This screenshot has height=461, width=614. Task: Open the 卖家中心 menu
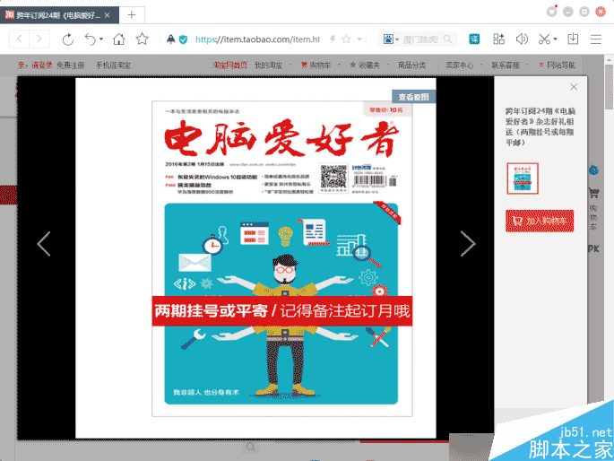[459, 65]
